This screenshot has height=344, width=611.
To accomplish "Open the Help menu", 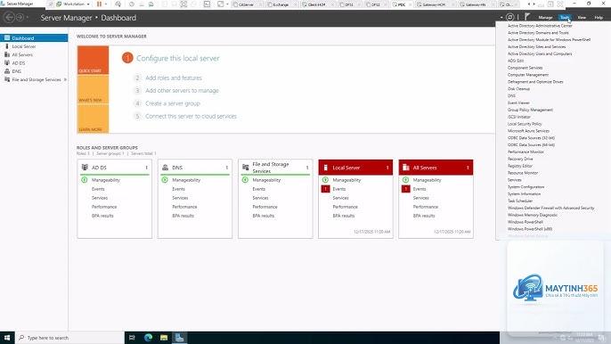I will coord(599,17).
